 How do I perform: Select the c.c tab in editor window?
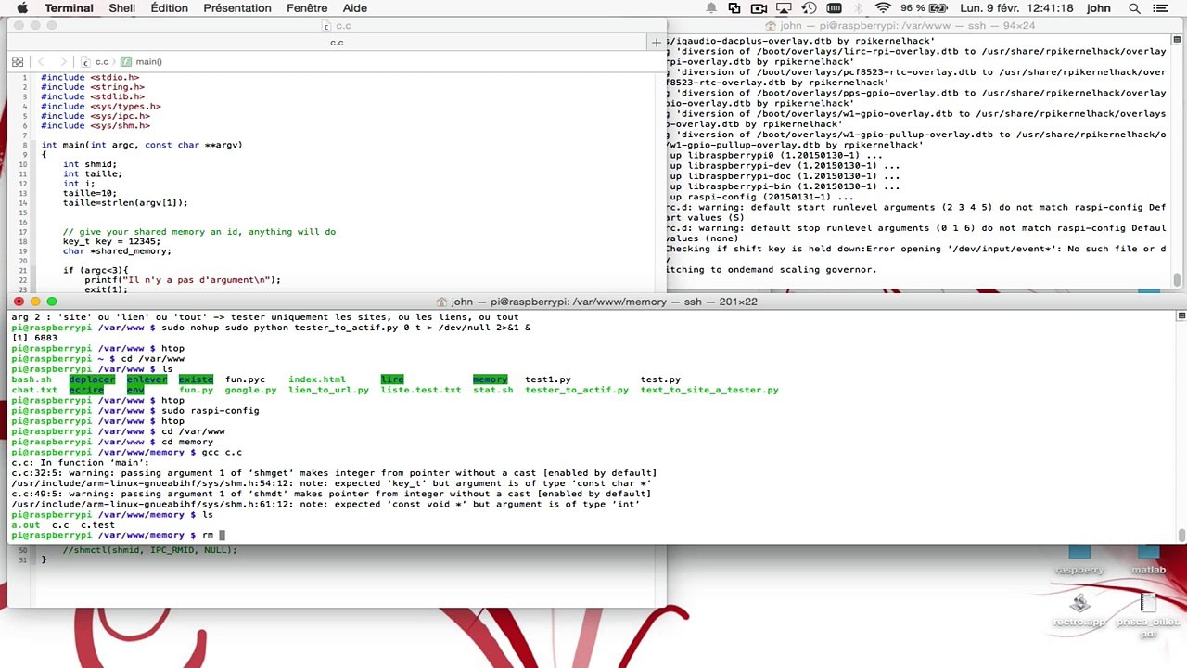(x=337, y=43)
